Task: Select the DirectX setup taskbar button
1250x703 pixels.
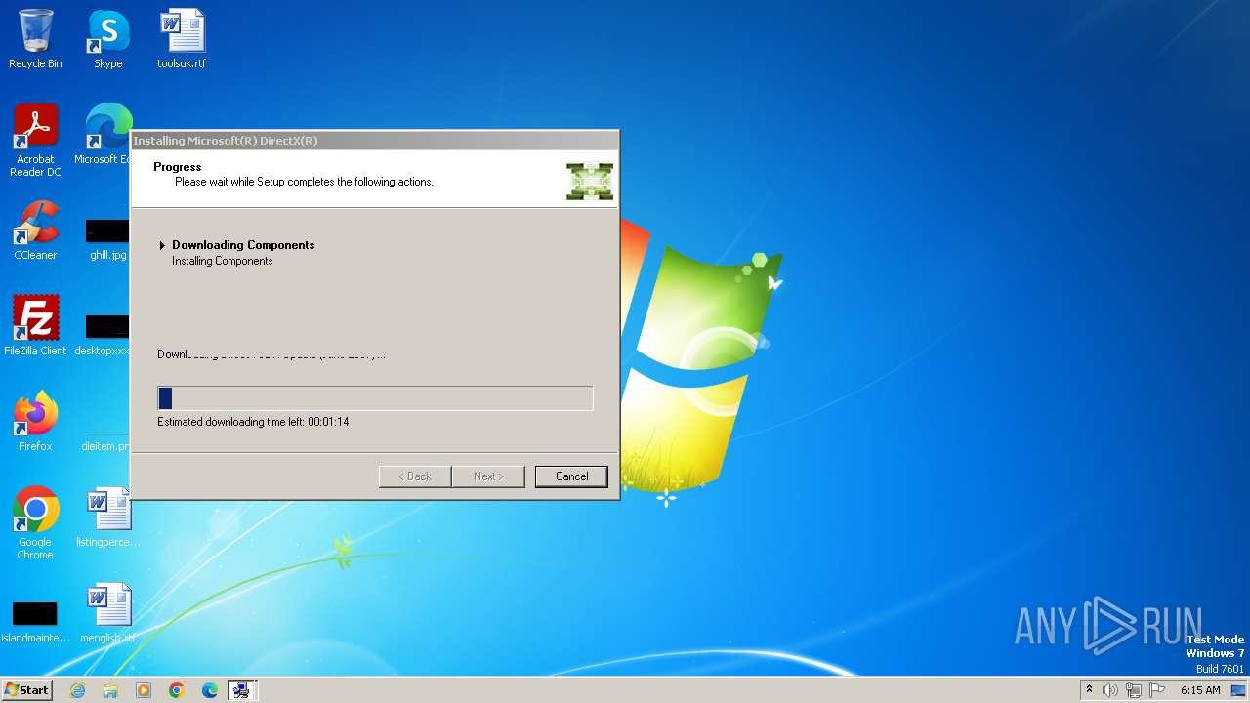Action: (242, 690)
